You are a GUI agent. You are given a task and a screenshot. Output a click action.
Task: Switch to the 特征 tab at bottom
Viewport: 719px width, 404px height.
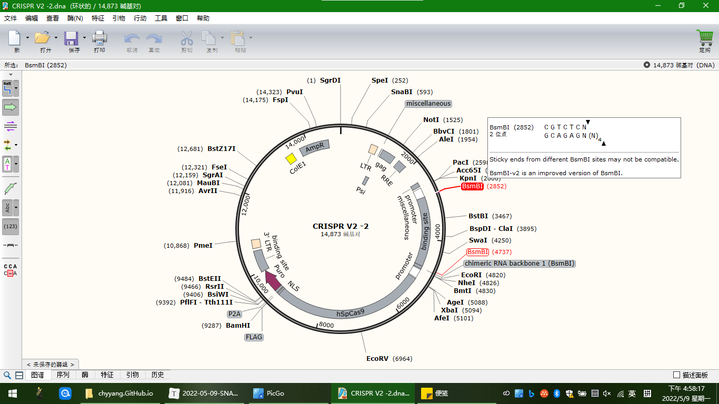107,375
